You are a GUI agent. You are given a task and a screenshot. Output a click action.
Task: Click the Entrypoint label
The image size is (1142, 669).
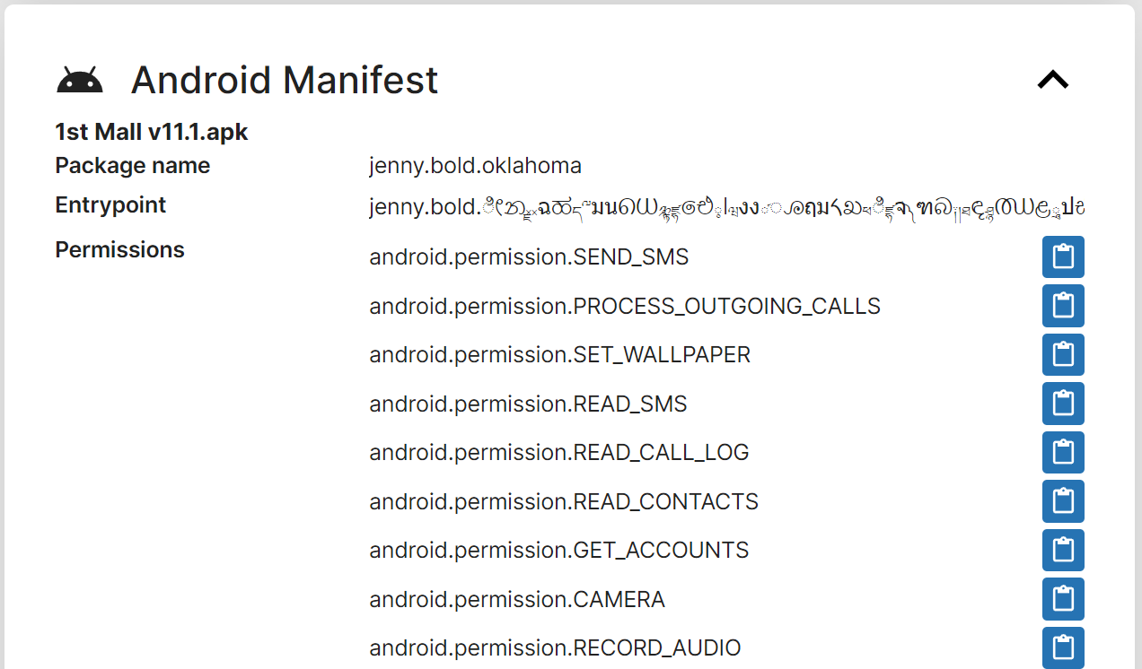coord(110,204)
